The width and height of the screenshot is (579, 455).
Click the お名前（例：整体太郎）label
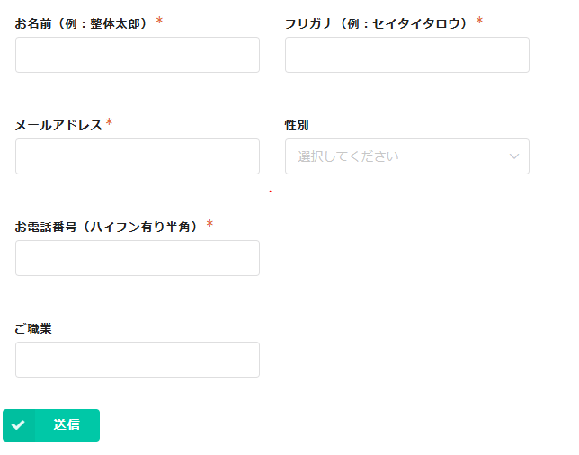pos(82,23)
